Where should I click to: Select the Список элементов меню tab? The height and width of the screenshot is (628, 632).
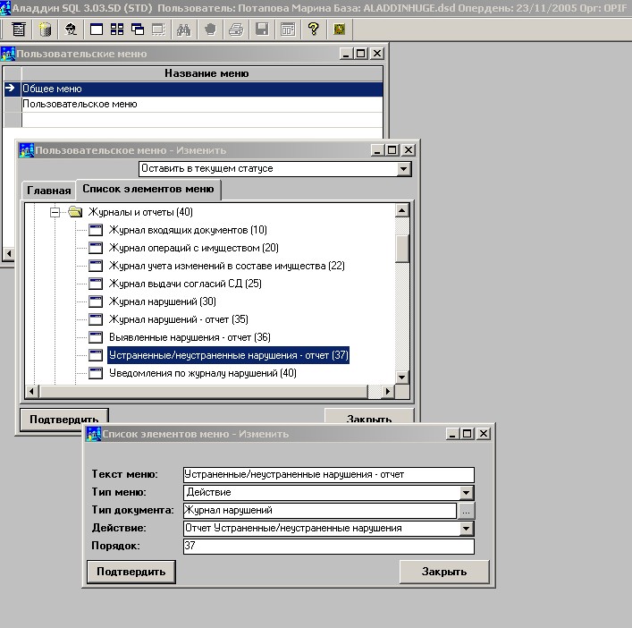click(x=148, y=189)
